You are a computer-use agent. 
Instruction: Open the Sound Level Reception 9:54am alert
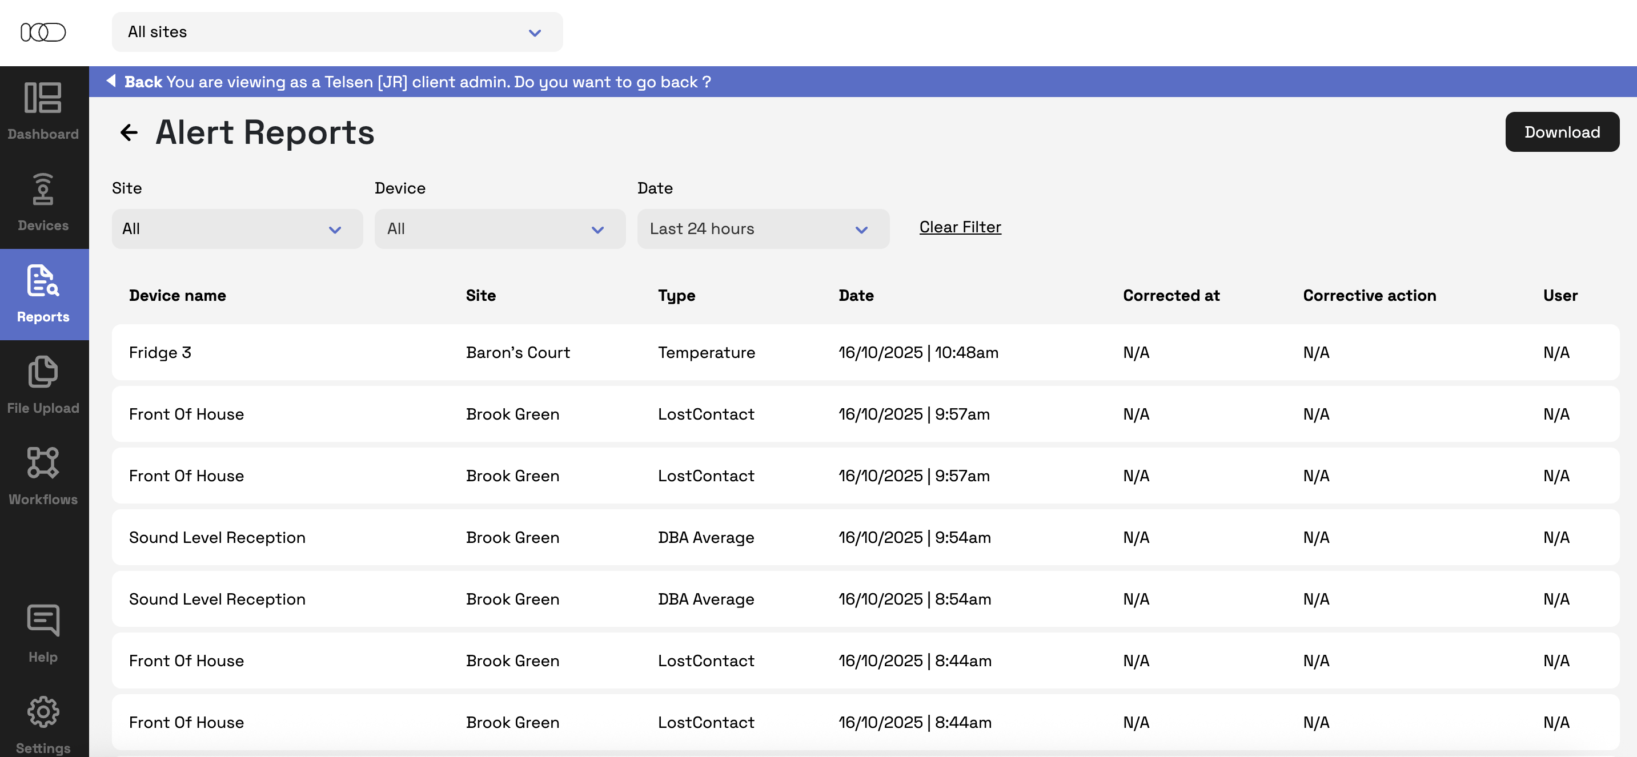[x=864, y=537]
